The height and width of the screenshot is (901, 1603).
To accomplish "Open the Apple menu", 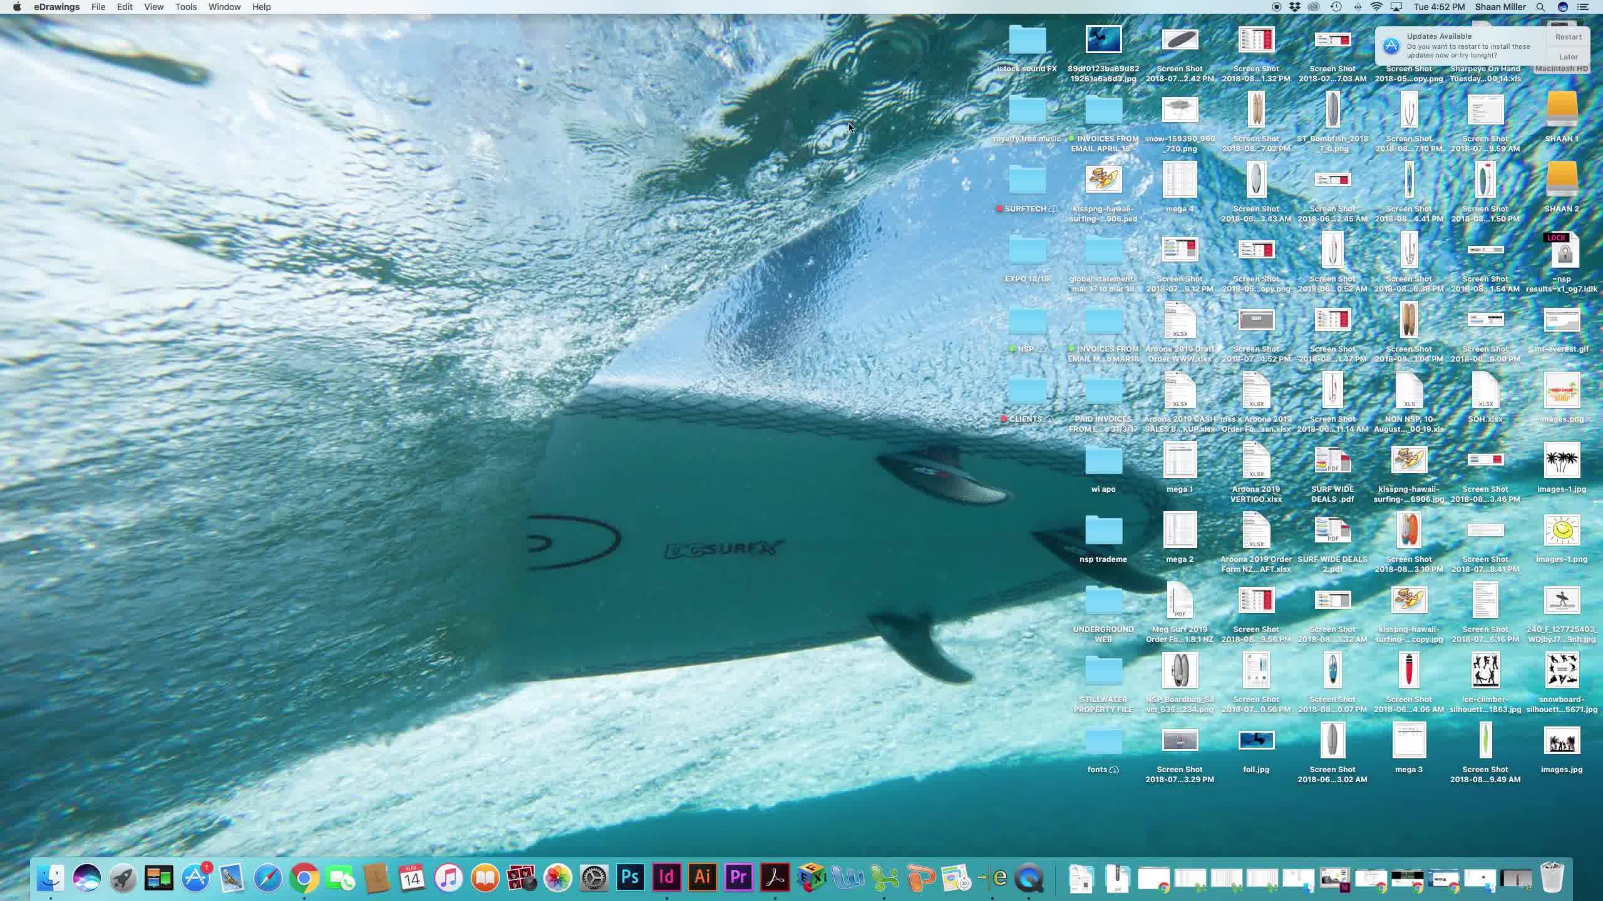I will pos(17,7).
